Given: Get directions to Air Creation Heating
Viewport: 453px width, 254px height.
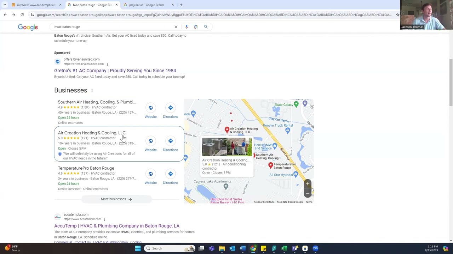Looking at the screenshot, I should point(170,141).
